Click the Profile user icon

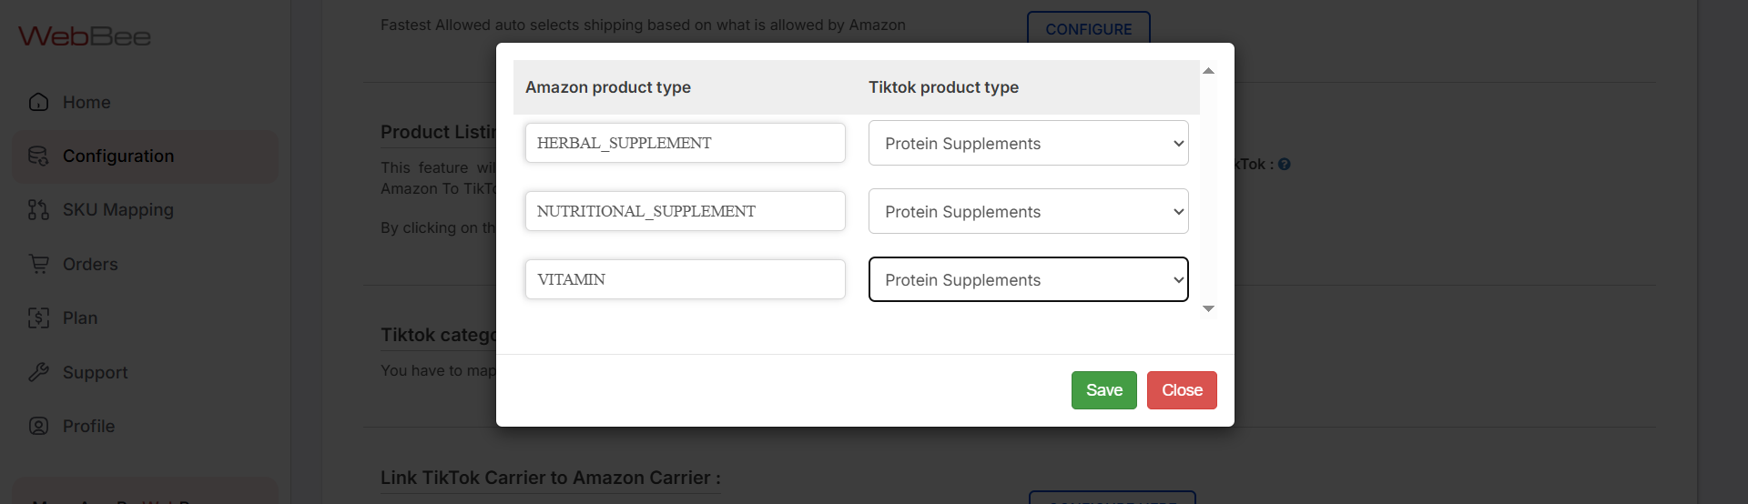click(38, 426)
